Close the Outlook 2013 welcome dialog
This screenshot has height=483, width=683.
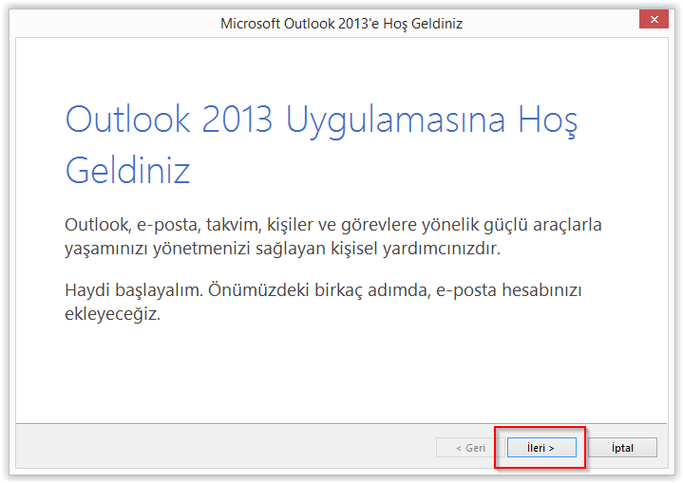pos(654,19)
